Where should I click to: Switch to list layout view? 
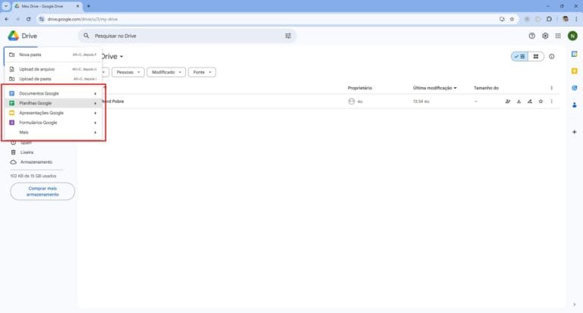518,56
